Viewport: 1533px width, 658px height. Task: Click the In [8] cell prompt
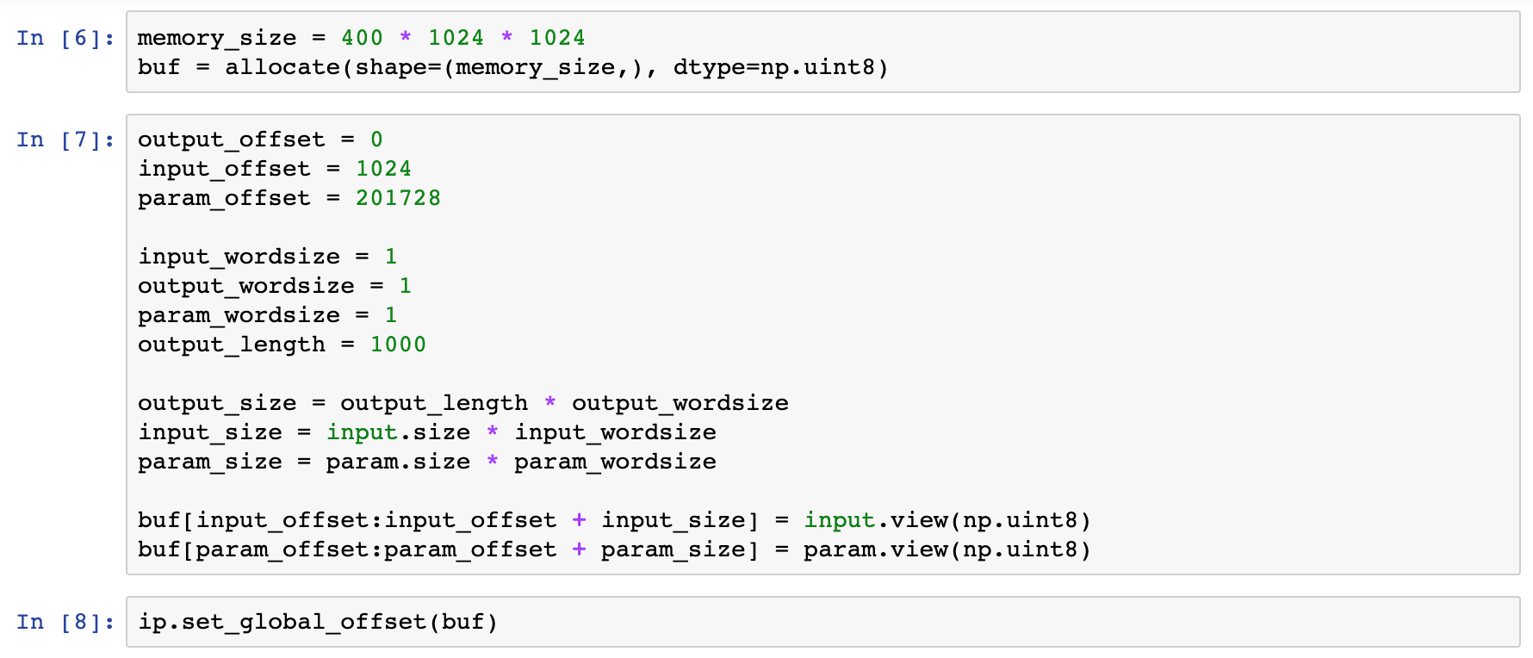pos(65,622)
